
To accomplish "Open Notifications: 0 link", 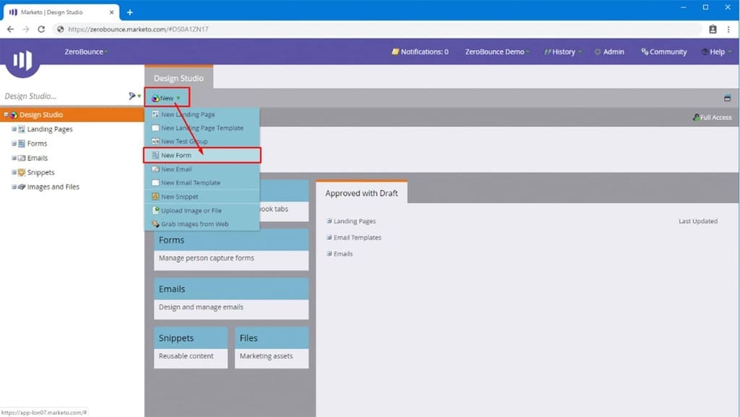I will (420, 52).
